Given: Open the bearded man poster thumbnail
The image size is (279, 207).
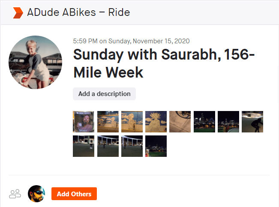Looking at the screenshot, I should click(84, 122).
